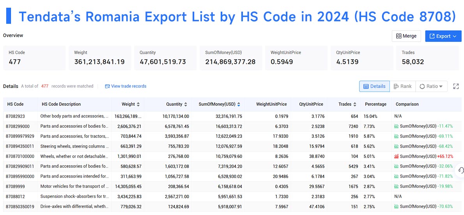
Task: Click percentage cell 15.04%
Action: 370,116
